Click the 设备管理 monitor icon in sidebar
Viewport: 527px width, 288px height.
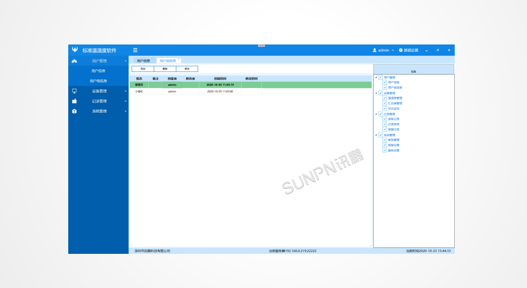[x=75, y=91]
